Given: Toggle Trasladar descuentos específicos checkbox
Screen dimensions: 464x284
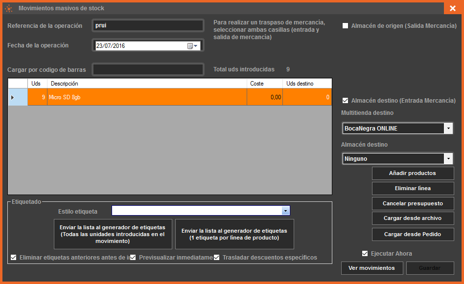Looking at the screenshot, I should 216,258.
